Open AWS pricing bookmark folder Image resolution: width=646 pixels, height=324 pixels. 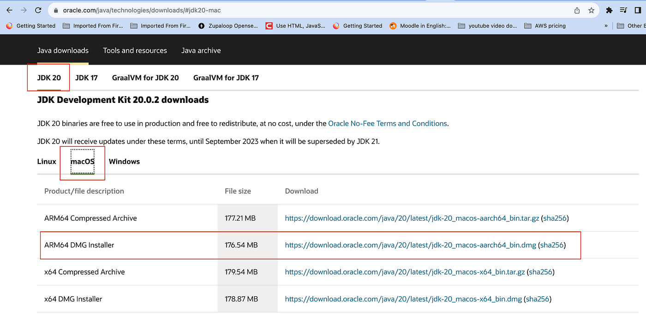[x=545, y=26]
